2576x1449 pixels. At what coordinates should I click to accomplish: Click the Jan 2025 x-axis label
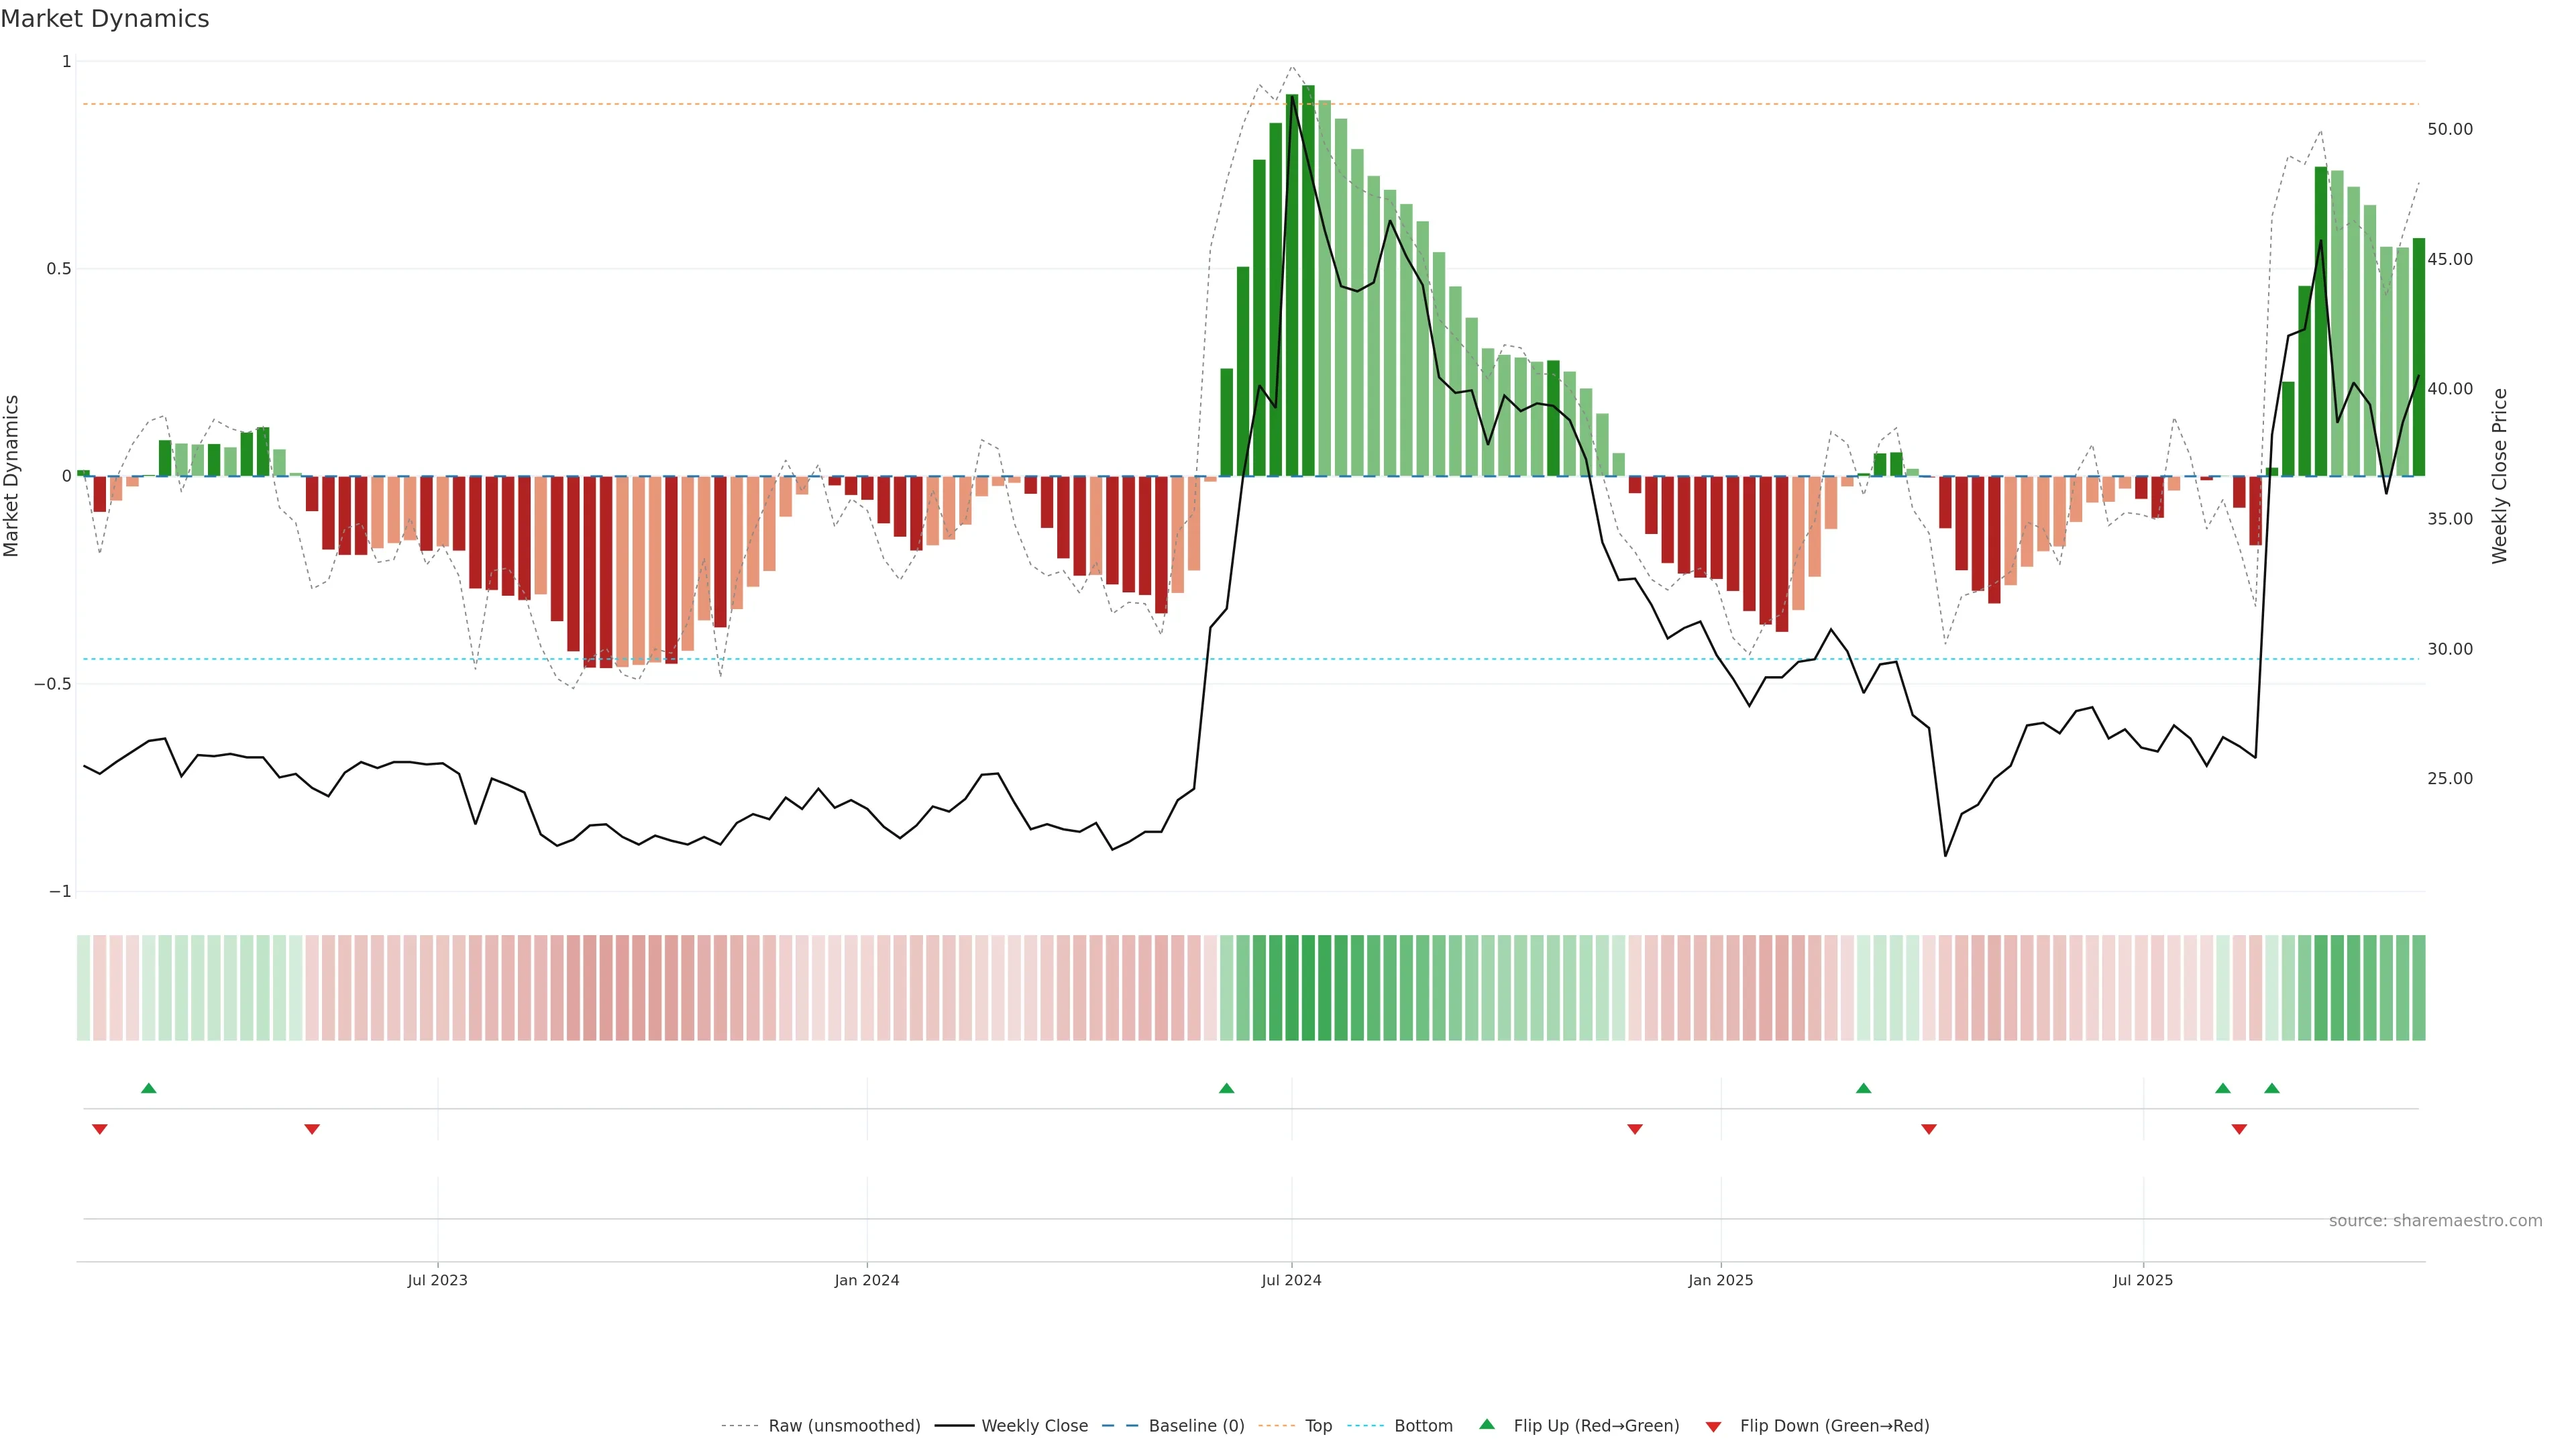[x=1720, y=1280]
